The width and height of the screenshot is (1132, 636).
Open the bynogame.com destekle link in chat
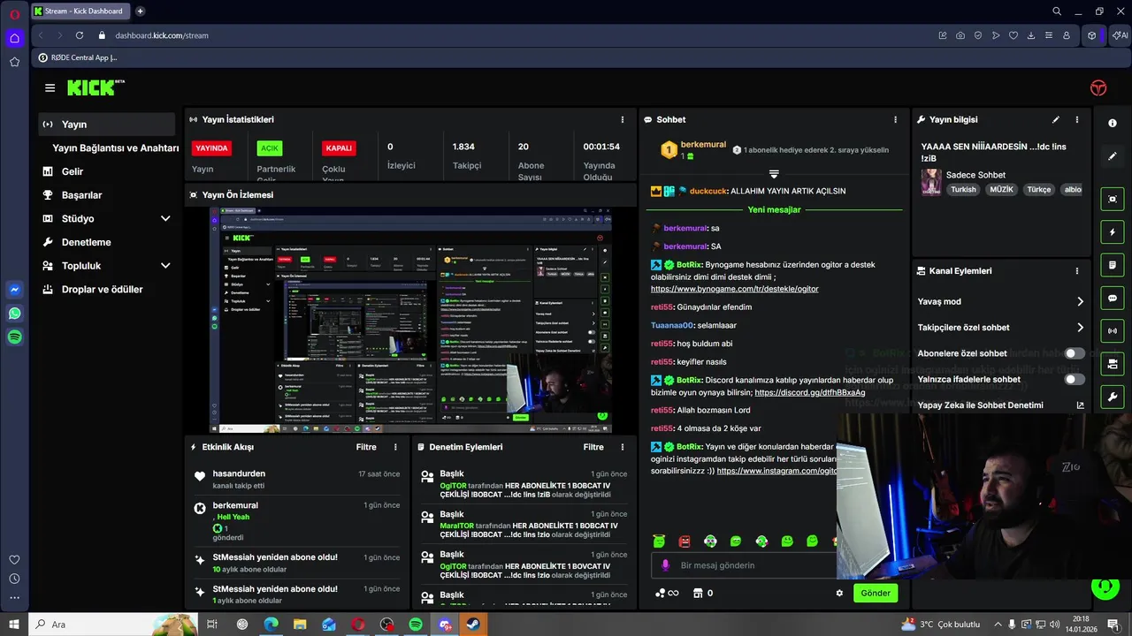(x=734, y=289)
